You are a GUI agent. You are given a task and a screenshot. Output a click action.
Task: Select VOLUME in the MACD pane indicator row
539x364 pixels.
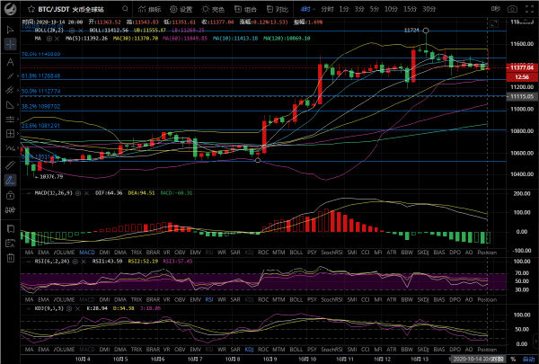point(64,253)
